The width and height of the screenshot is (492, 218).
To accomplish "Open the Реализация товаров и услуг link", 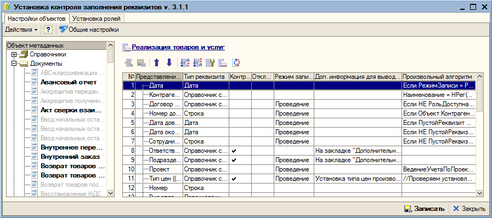I will pos(178,47).
